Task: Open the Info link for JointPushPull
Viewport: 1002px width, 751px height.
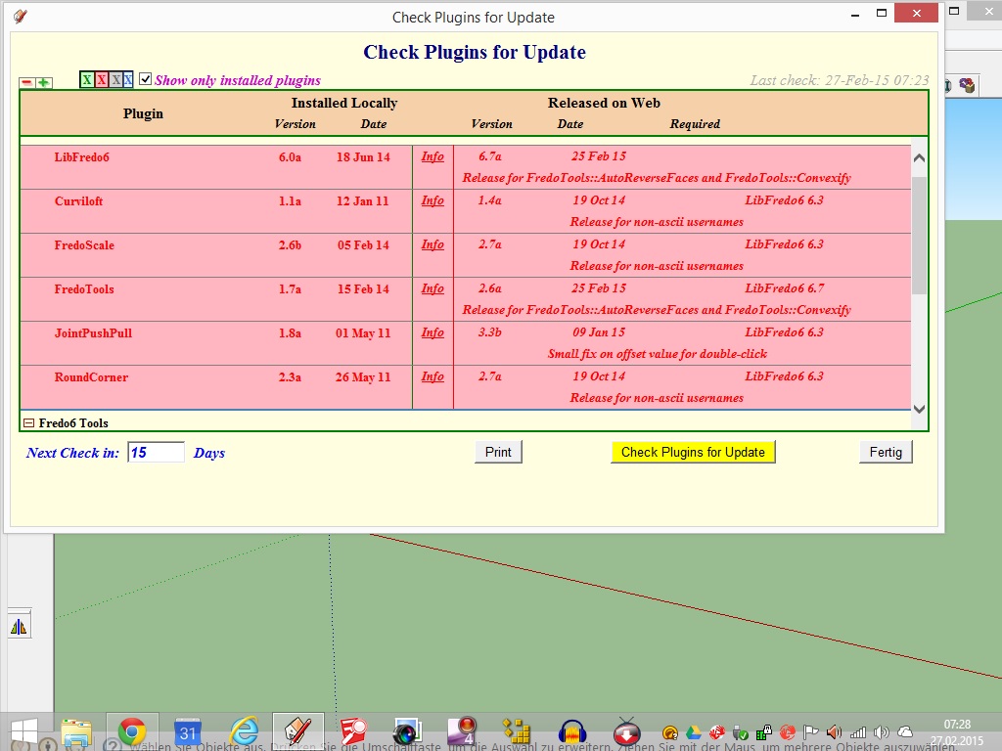Action: 433,332
